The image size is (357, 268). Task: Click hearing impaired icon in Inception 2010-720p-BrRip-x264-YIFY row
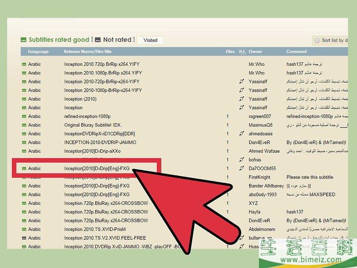tap(242, 81)
